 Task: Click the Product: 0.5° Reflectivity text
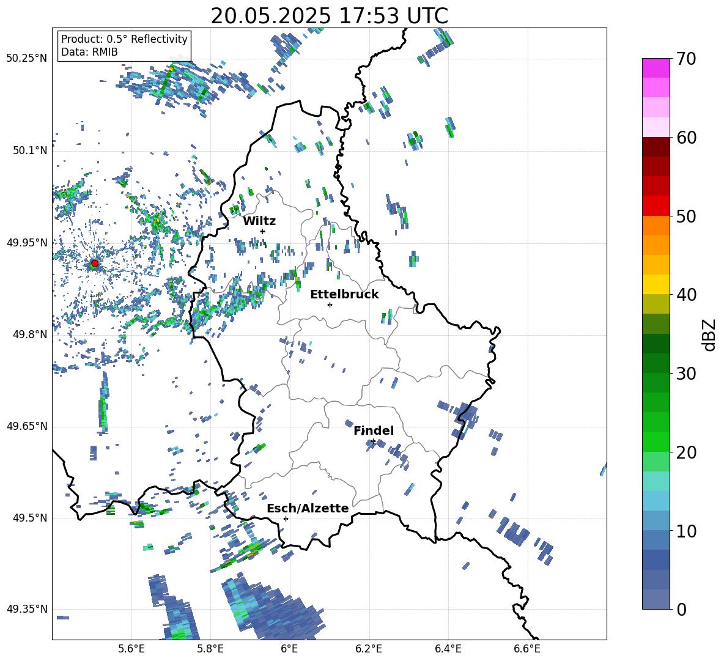124,39
